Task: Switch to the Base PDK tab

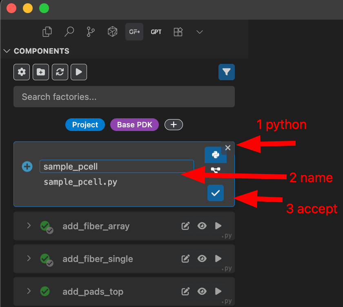Action: [x=134, y=124]
